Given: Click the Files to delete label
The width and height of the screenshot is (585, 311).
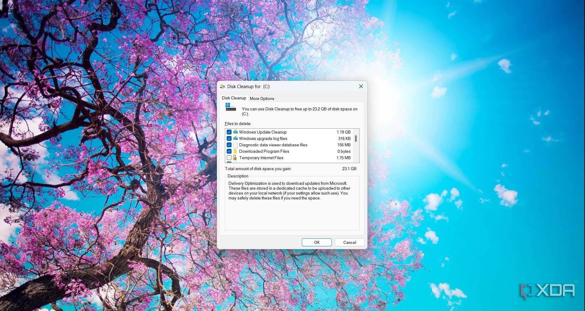Looking at the screenshot, I should [238, 123].
